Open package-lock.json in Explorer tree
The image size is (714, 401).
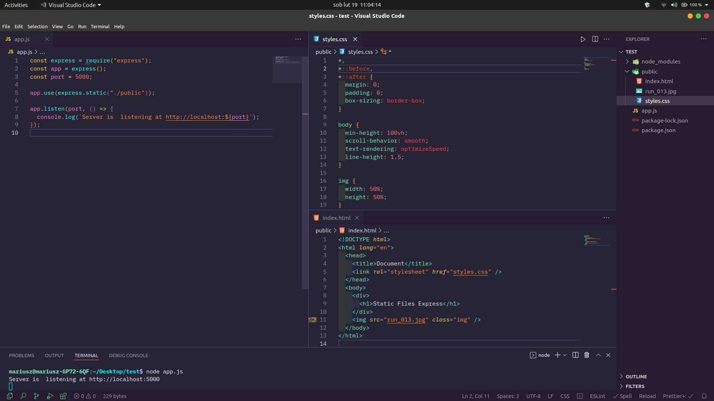click(665, 121)
